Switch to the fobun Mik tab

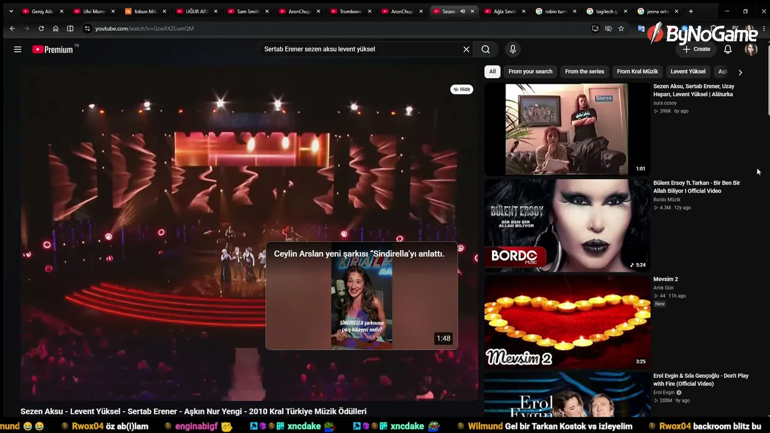[145, 11]
